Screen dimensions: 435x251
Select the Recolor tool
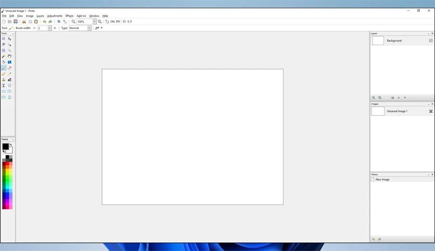9,80
